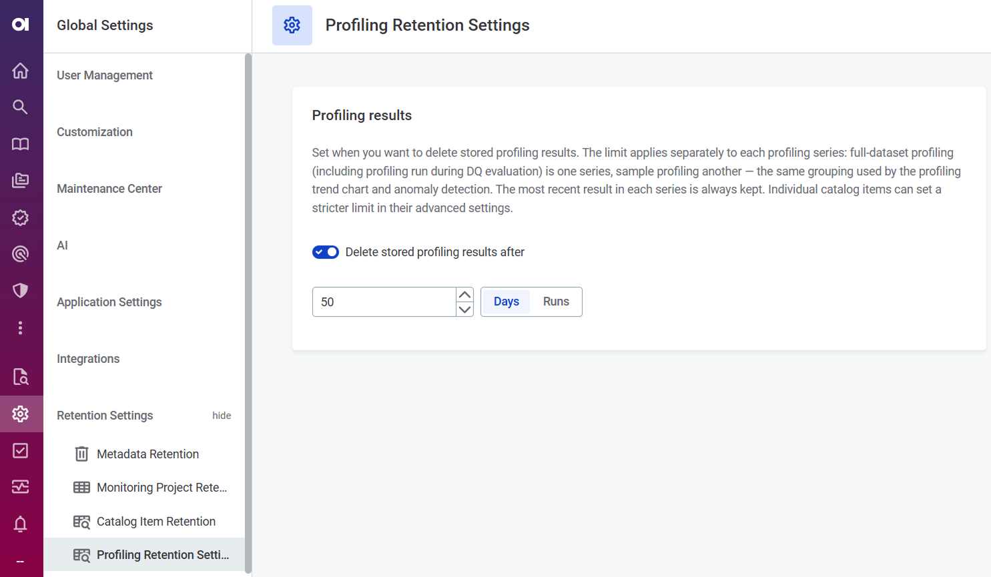The height and width of the screenshot is (577, 991).
Task: Open notifications bell icon
Action: tap(21, 524)
